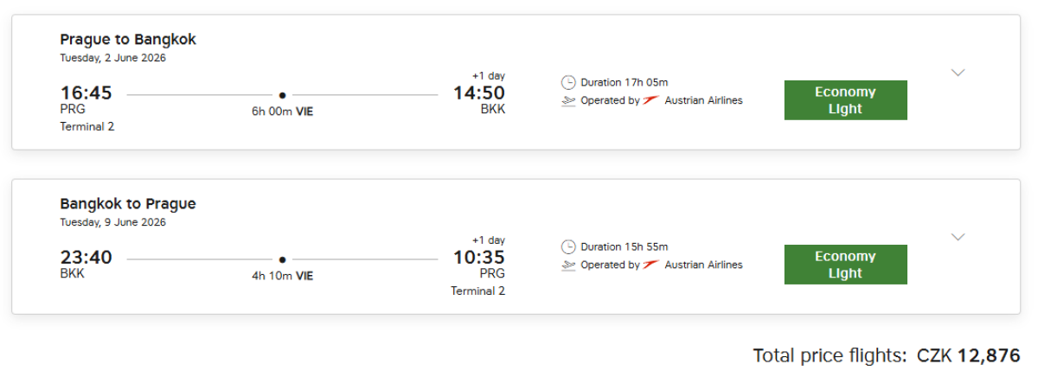The image size is (1038, 377).
Task: Click the 10:35 PRG arrival time
Action: tap(479, 258)
